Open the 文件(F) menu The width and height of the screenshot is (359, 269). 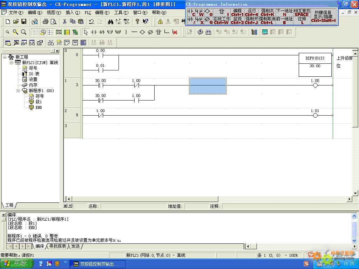pos(16,13)
